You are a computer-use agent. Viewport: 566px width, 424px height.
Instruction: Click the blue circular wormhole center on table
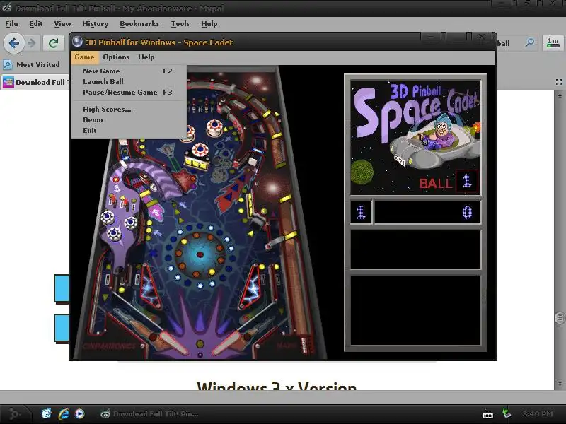coord(200,254)
